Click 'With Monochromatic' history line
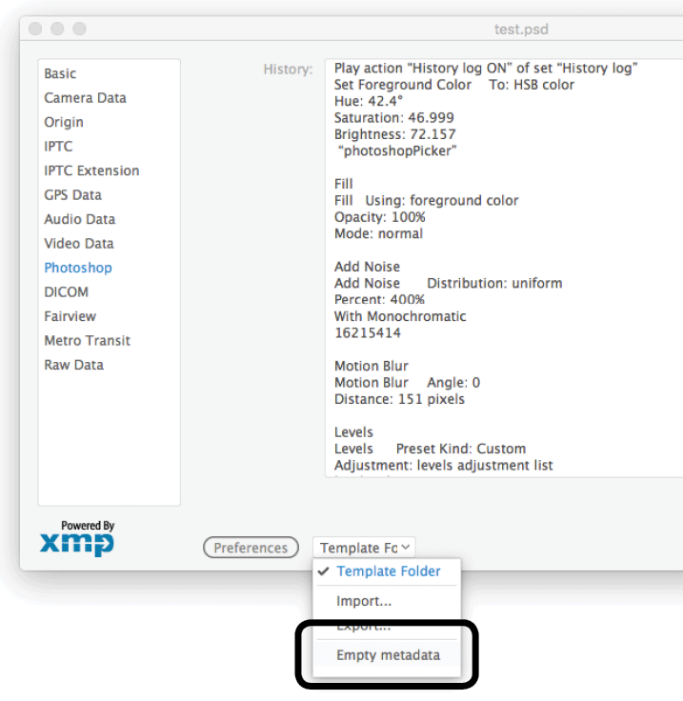683x701 pixels. (400, 316)
